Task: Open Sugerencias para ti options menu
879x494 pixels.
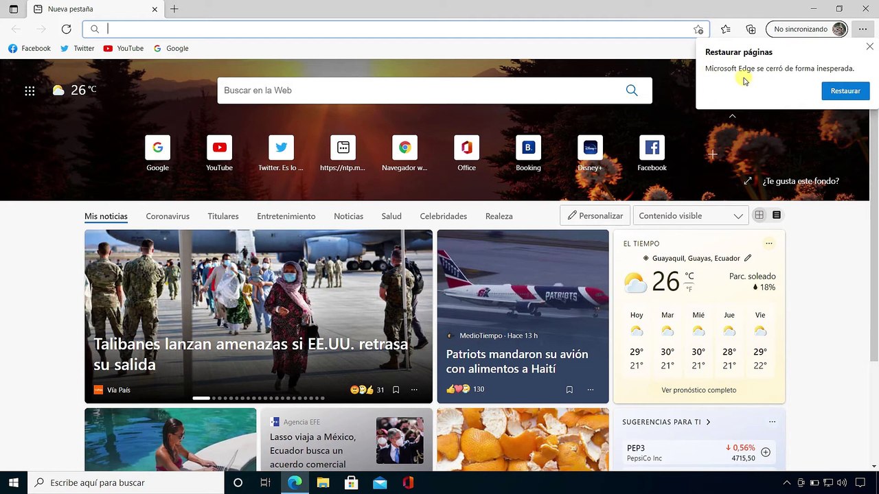Action: click(772, 422)
